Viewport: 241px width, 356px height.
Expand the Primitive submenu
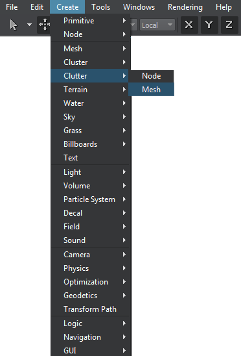91,21
